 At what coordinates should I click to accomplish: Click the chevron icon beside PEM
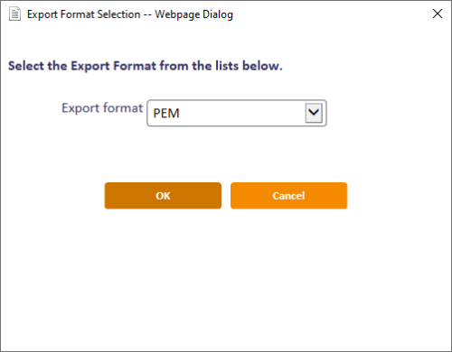(x=314, y=113)
